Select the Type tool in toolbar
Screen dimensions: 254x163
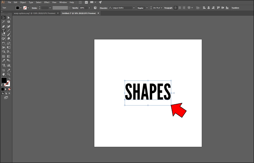(x=3, y=30)
